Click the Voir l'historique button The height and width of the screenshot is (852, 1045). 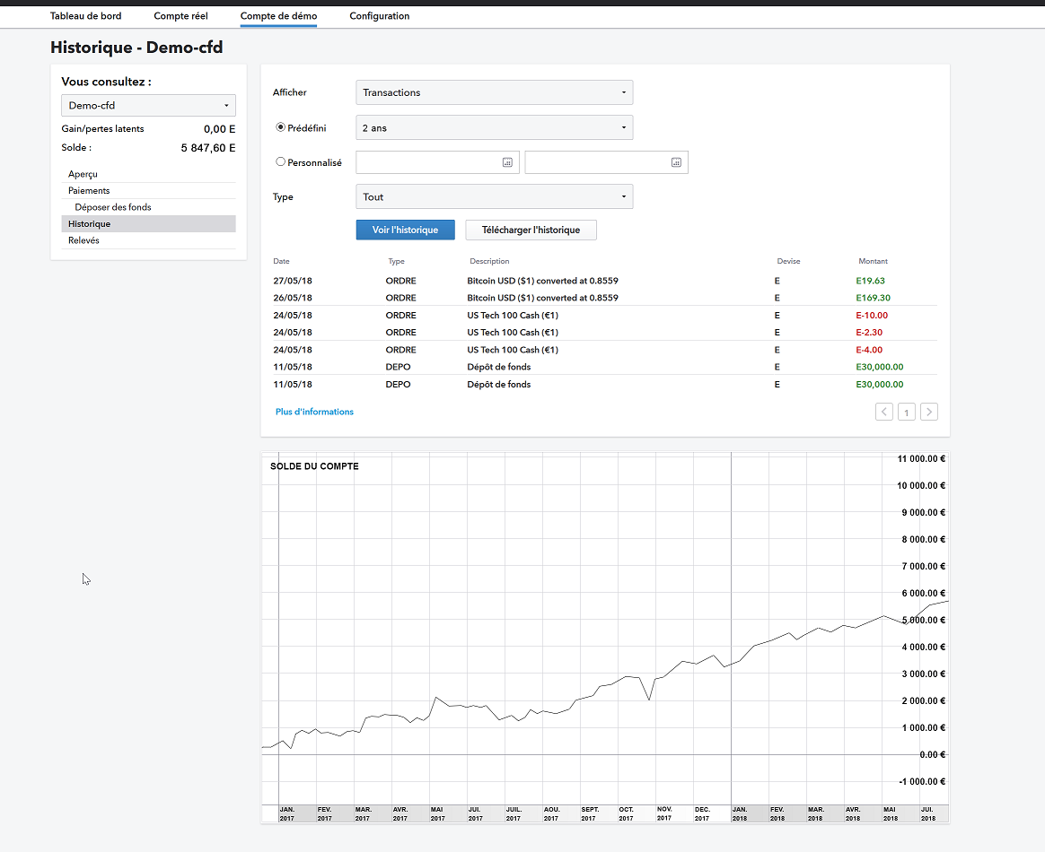(405, 230)
